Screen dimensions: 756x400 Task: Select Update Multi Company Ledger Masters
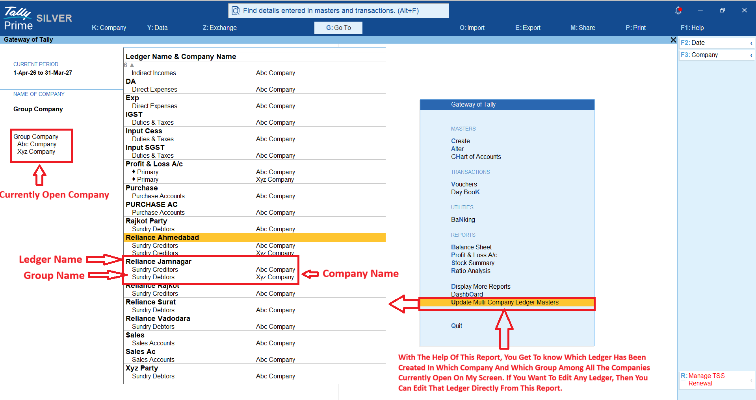(x=507, y=302)
